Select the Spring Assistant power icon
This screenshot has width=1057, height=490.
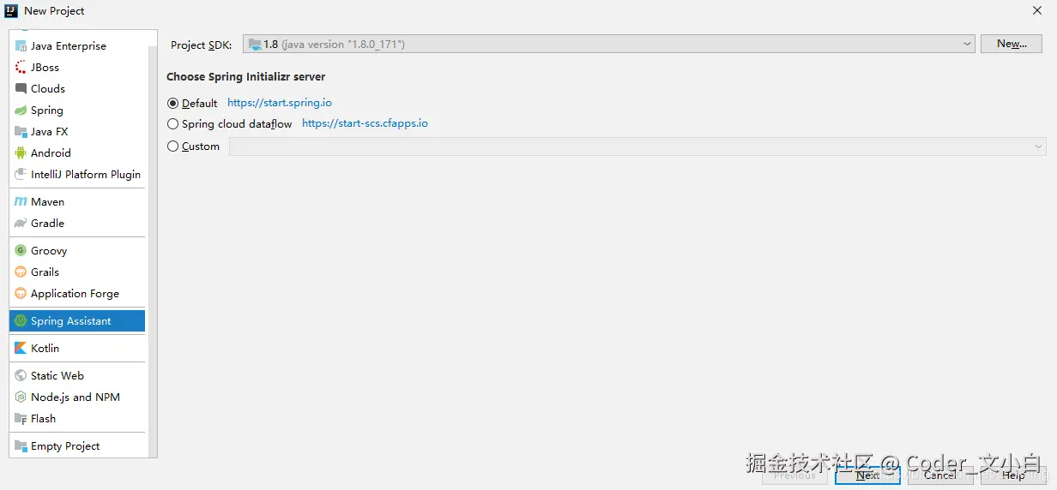21,320
